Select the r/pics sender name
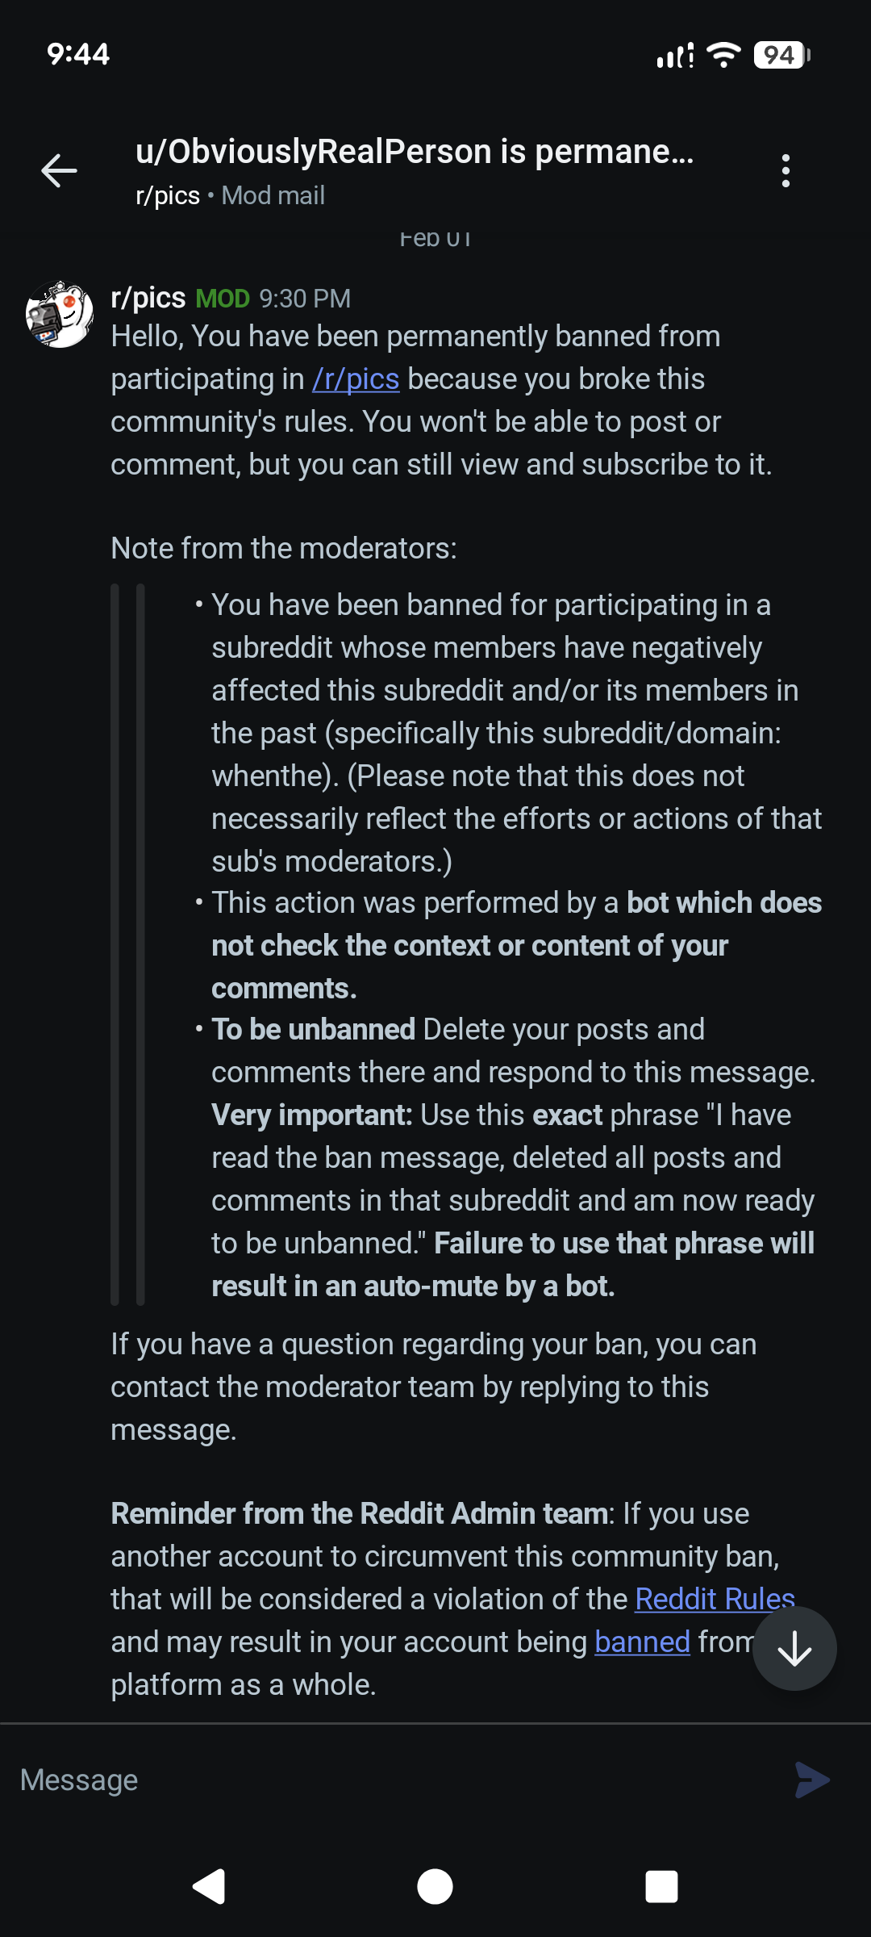 [148, 298]
